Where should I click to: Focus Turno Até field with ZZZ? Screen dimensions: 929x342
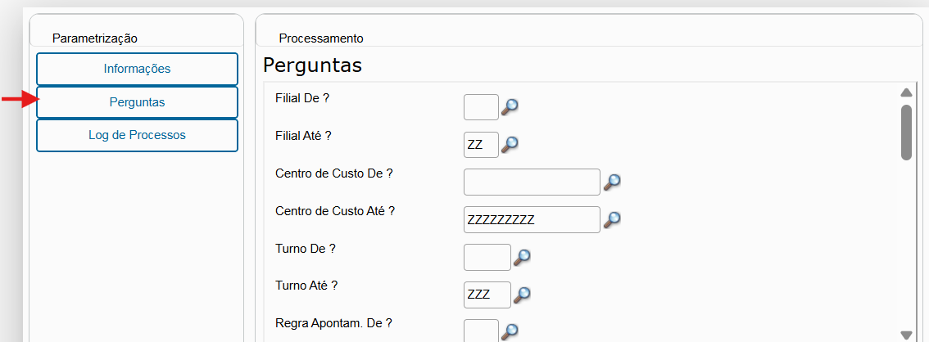point(487,294)
